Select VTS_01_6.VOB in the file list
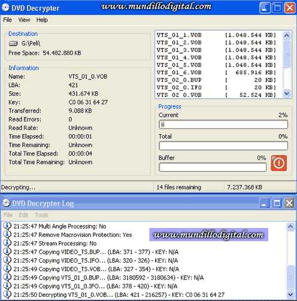Screen dimensions: 297x301 click(216, 72)
